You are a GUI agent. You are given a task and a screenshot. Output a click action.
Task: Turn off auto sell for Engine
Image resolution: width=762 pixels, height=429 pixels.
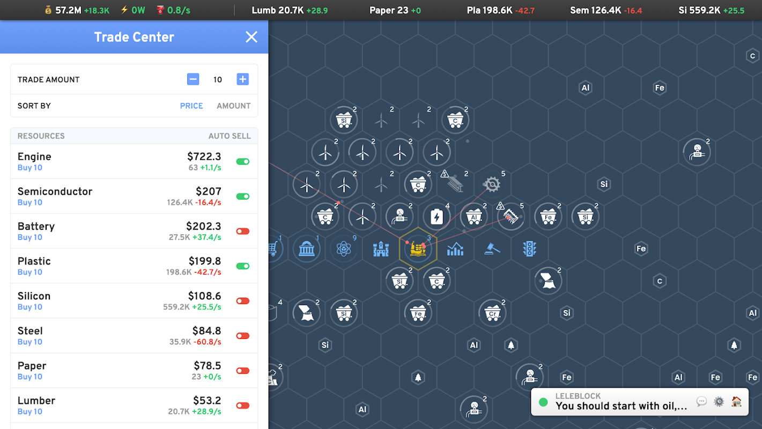click(x=243, y=161)
